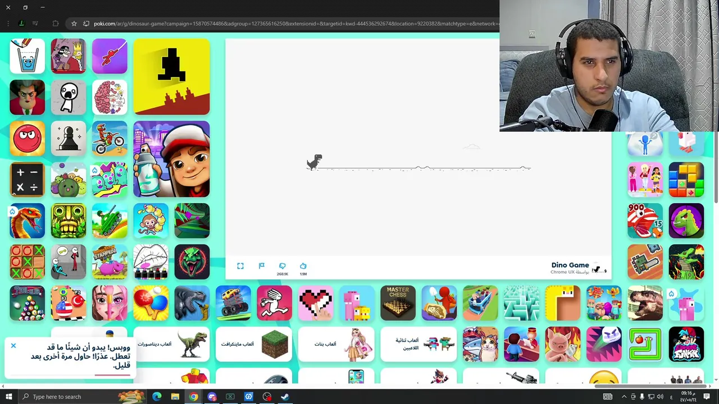Open the yellow blocky face game icon
Image resolution: width=719 pixels, height=404 pixels.
(x=563, y=303)
